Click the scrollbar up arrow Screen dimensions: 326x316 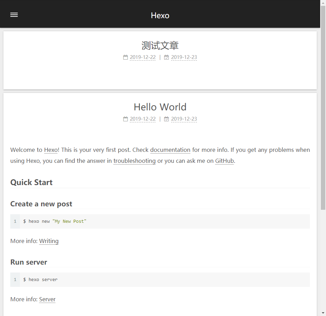coord(323,3)
